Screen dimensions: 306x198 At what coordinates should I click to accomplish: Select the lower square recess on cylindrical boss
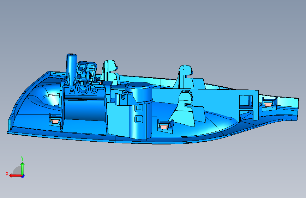139,119
